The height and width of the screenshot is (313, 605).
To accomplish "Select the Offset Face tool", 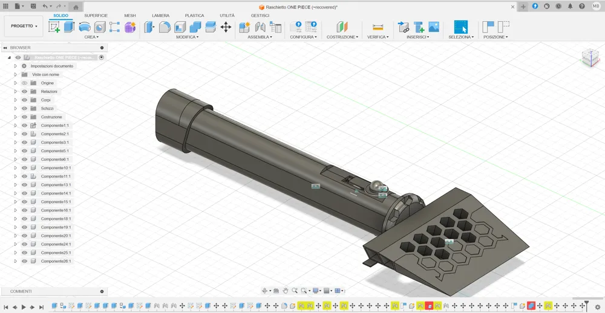I will [211, 27].
